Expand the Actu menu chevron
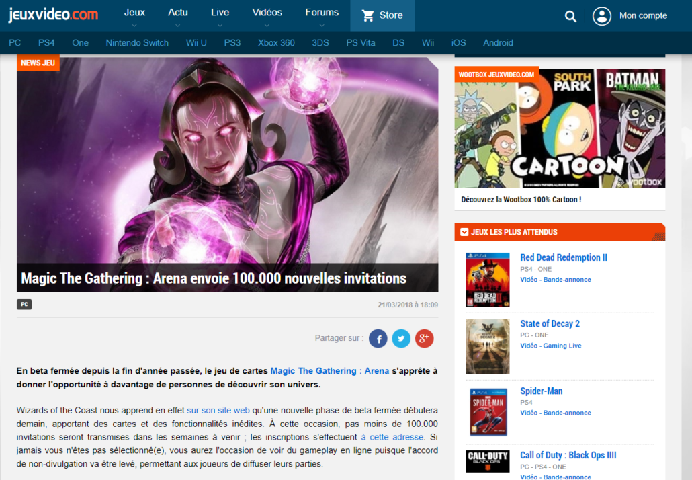Viewport: 692px width, 480px height. click(x=177, y=25)
